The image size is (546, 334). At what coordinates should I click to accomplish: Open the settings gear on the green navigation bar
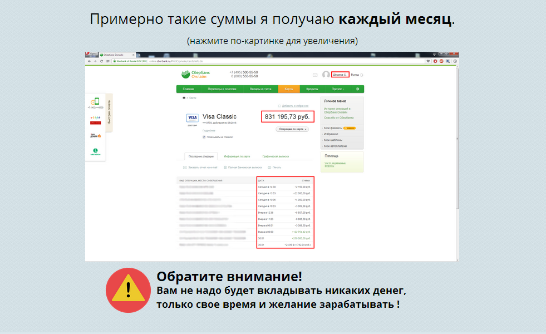tap(357, 89)
